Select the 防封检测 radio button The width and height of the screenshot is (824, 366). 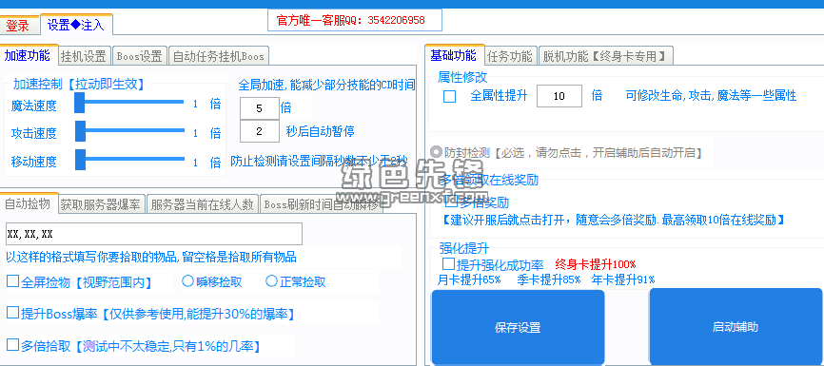(x=436, y=152)
